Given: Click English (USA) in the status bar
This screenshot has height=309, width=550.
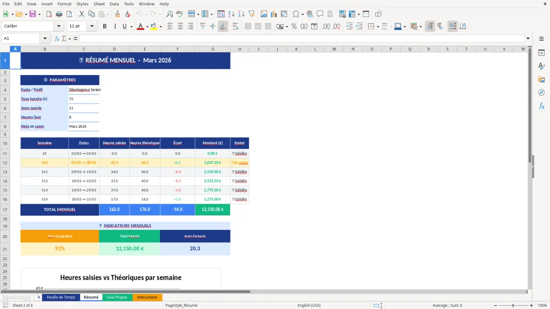Looking at the screenshot, I should 309,305.
